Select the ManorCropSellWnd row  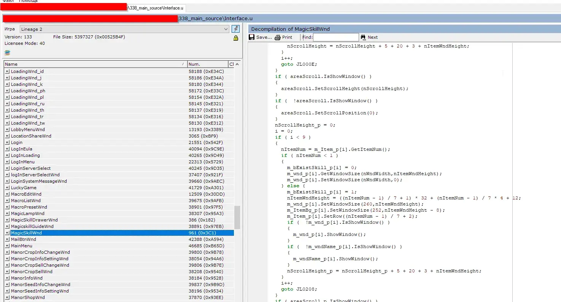click(x=119, y=272)
